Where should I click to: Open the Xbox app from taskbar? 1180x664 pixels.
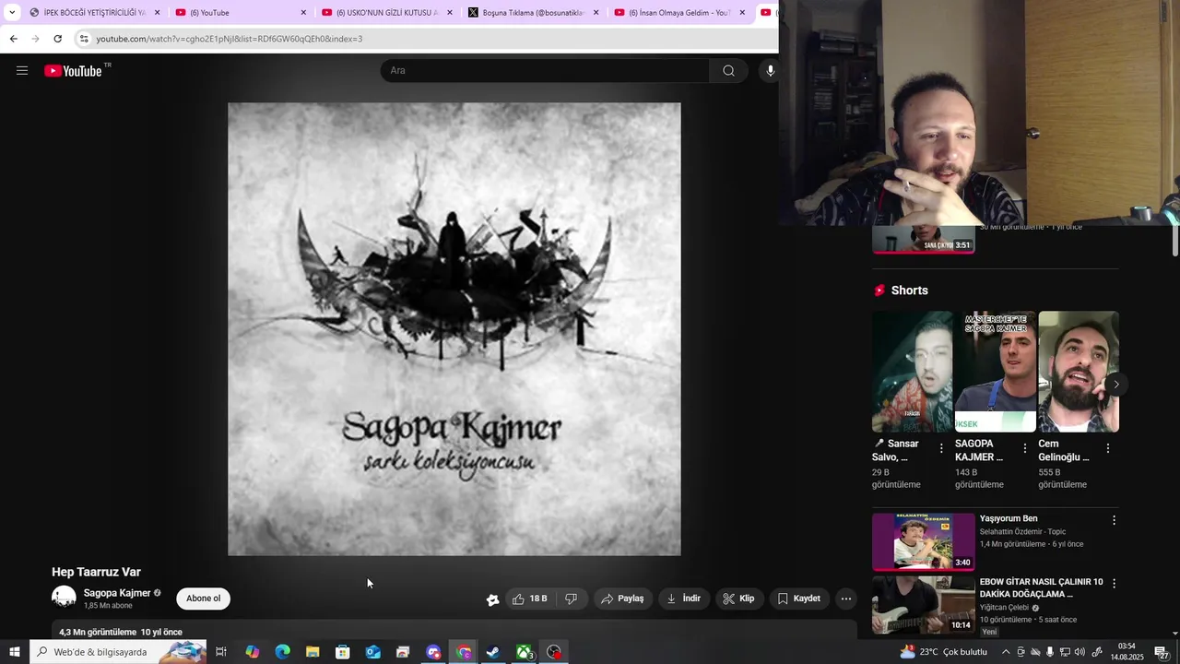point(524,652)
